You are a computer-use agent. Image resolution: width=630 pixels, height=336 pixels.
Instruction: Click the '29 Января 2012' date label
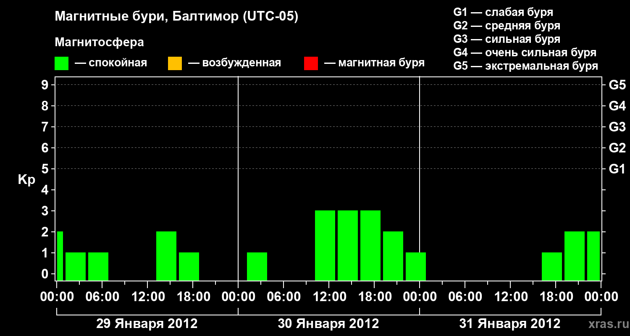click(x=147, y=324)
